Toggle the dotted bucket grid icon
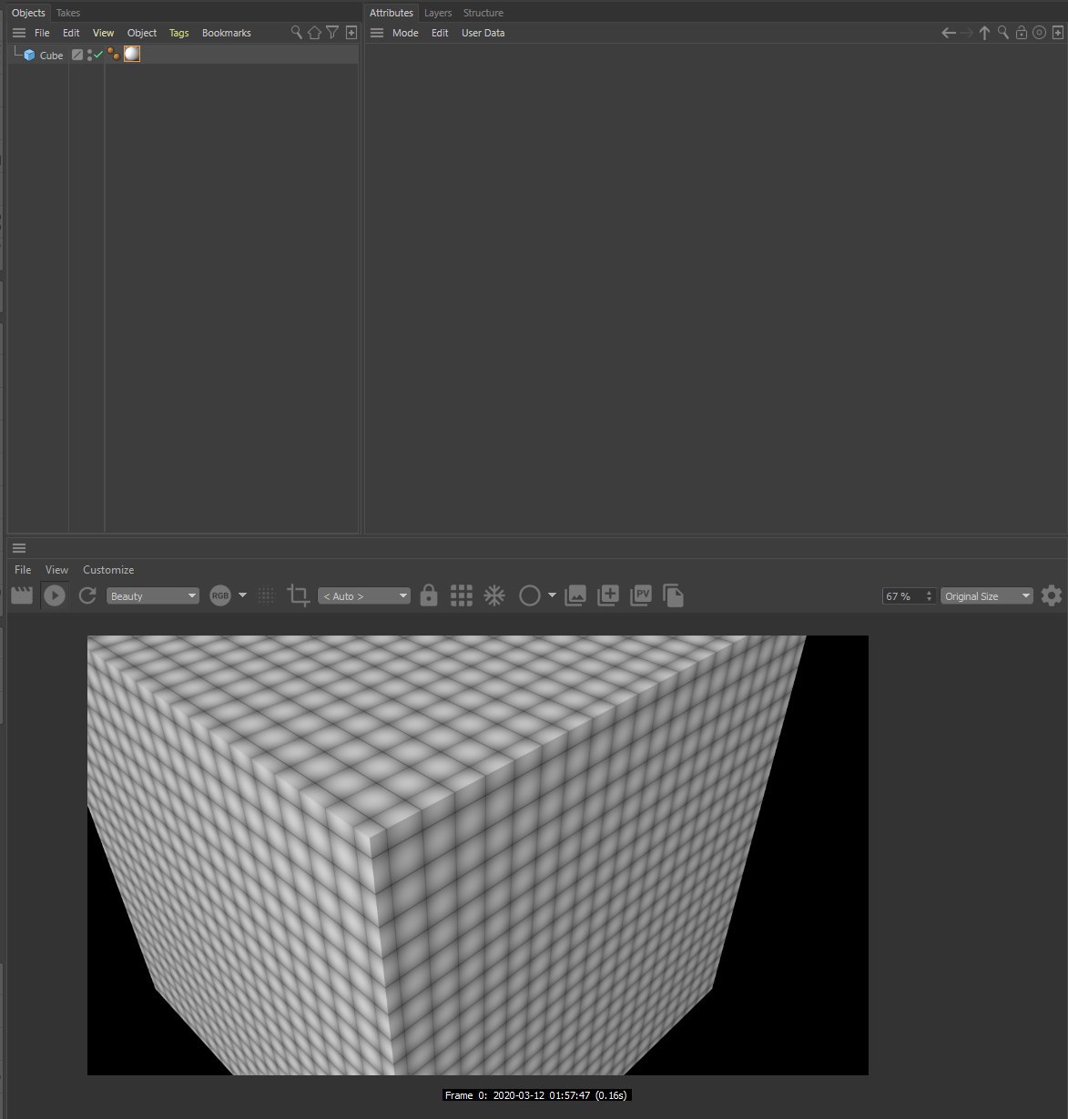This screenshot has width=1068, height=1119. coord(266,595)
